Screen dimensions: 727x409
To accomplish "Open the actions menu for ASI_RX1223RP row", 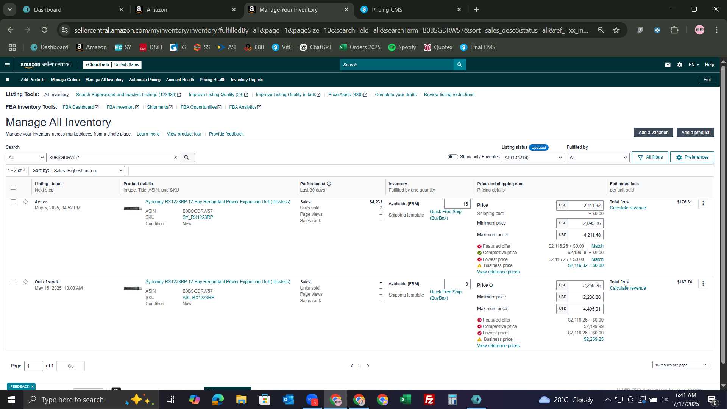I will [703, 283].
